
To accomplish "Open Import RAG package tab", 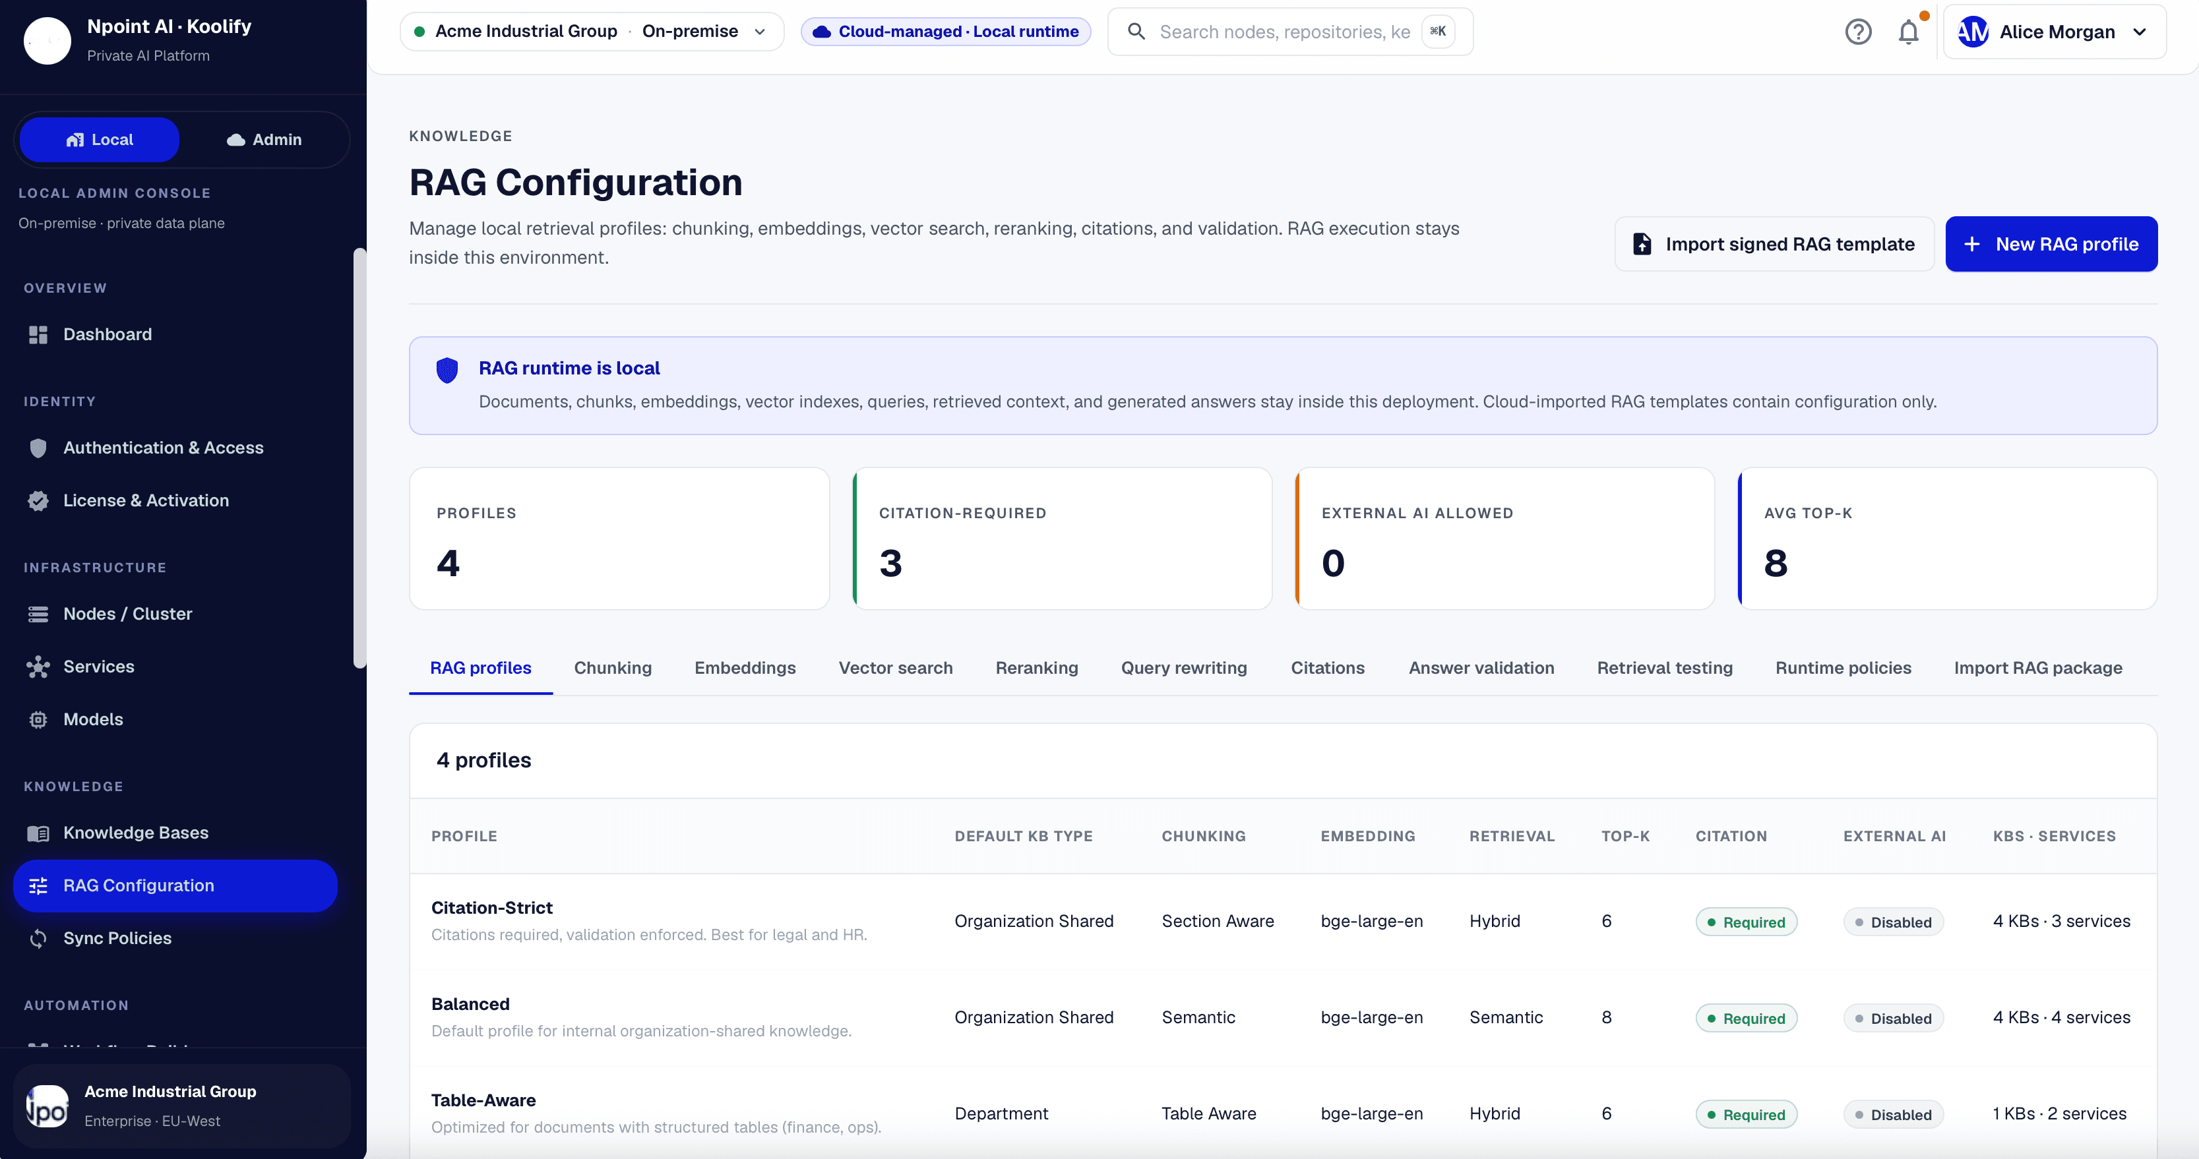I will click(x=2037, y=669).
